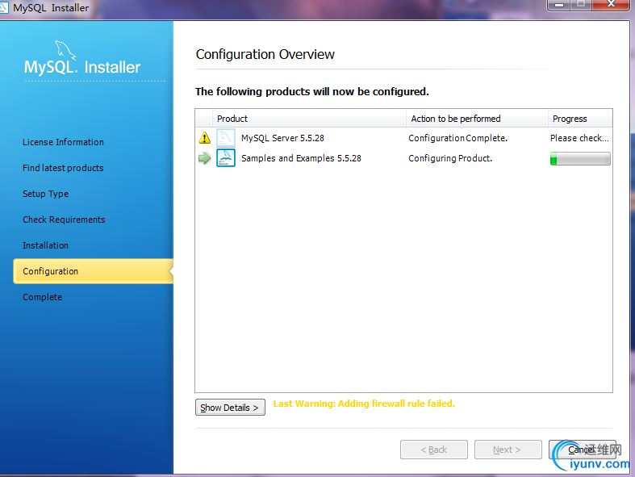Click the green arrow icon beside Samples and Examples

(205, 158)
